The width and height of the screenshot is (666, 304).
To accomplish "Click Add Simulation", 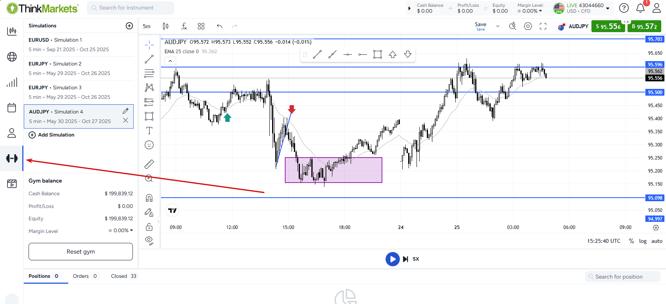I will [52, 135].
